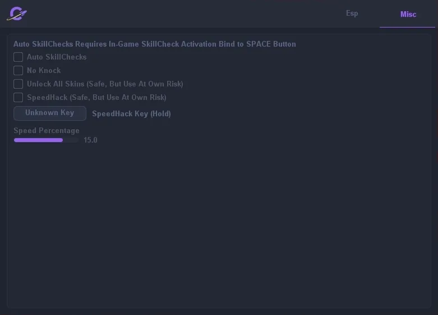Click the SPACE button bind notice text

154,44
